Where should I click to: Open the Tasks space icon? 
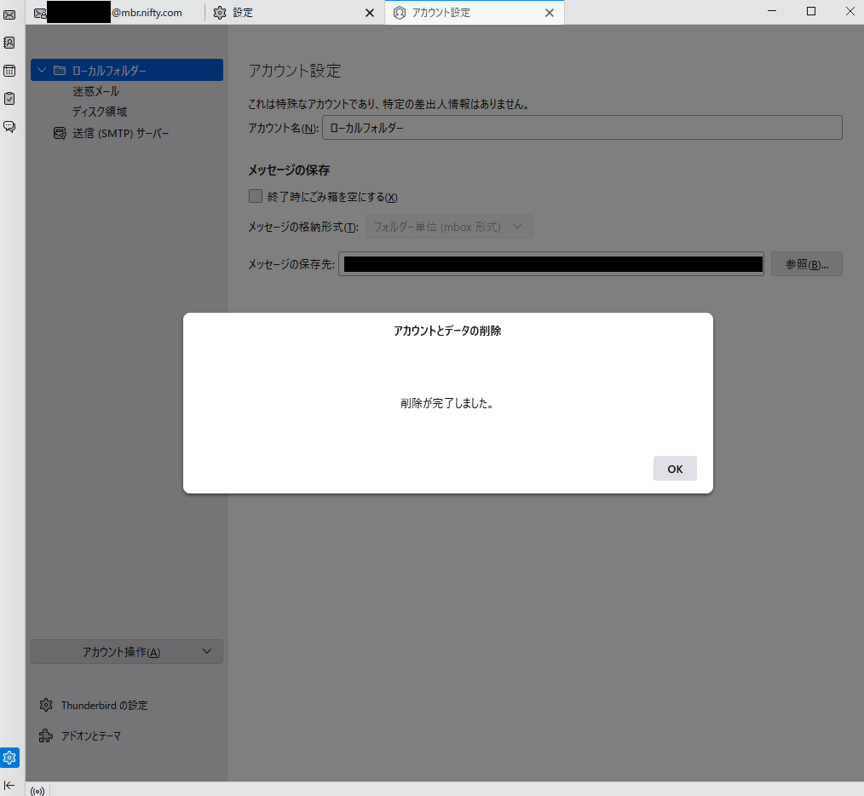tap(9, 99)
